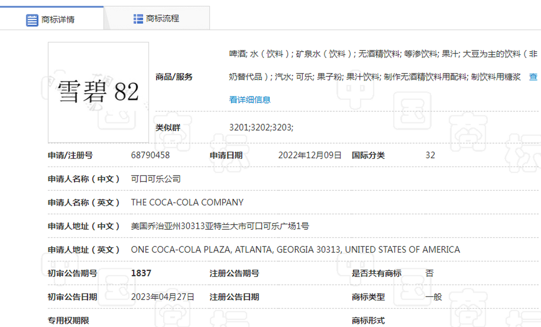The width and height of the screenshot is (541, 327).
Task: Click the 注册公告期号 label
Action: pos(234,273)
